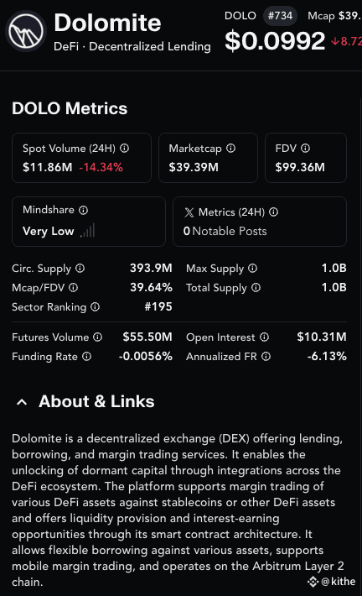Click info icon next to Spot Volume (24H)

click(125, 149)
